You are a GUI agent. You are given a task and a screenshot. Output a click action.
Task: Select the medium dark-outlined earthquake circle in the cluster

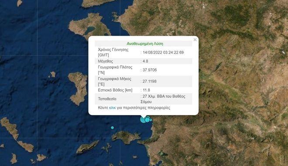pyautogui.click(x=147, y=120)
